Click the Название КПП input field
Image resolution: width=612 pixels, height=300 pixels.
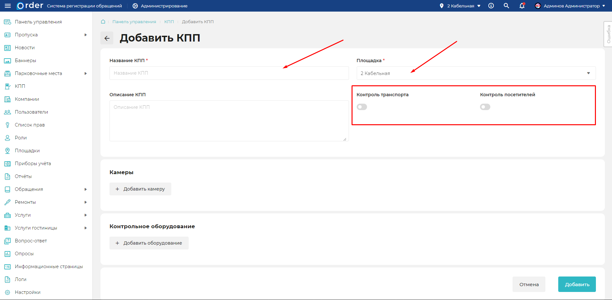coord(229,73)
